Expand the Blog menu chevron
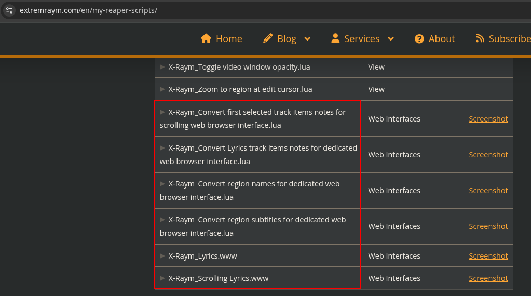This screenshot has width=531, height=296. pos(307,39)
